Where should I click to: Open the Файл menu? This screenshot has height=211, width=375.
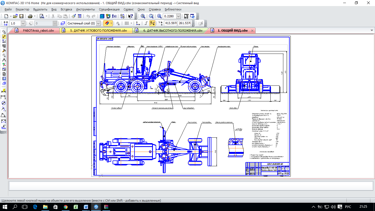pos(8,9)
